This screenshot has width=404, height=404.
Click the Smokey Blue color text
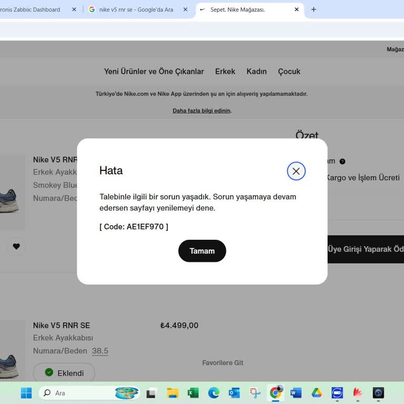click(55, 185)
